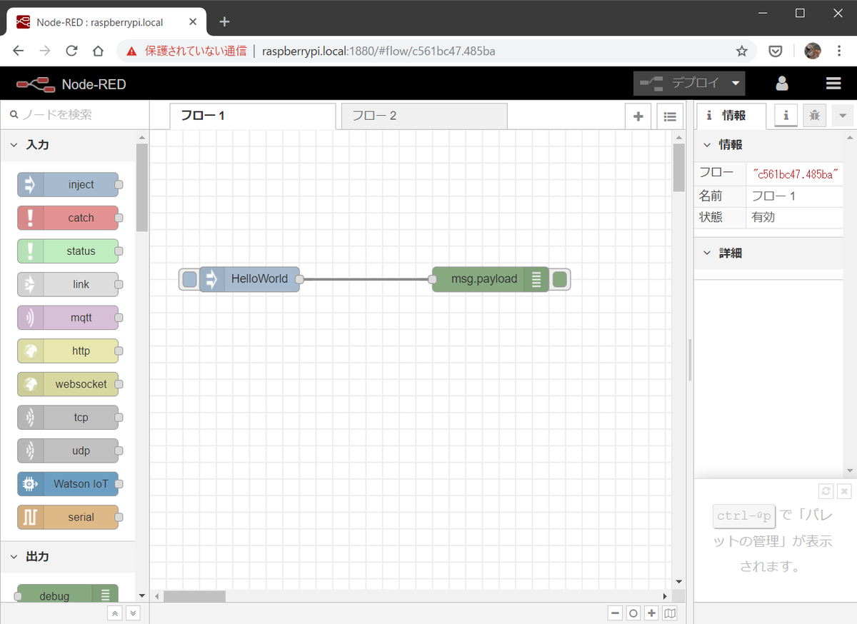Select the msg.payload debug node on canvas
This screenshot has width=857, height=624.
pos(491,279)
